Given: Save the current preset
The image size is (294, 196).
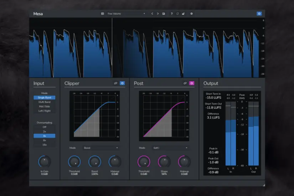Looking at the screenshot, I should point(163,14).
